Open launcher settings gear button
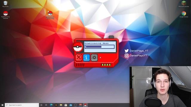This screenshot has width=191, height=107. click(x=94, y=57)
